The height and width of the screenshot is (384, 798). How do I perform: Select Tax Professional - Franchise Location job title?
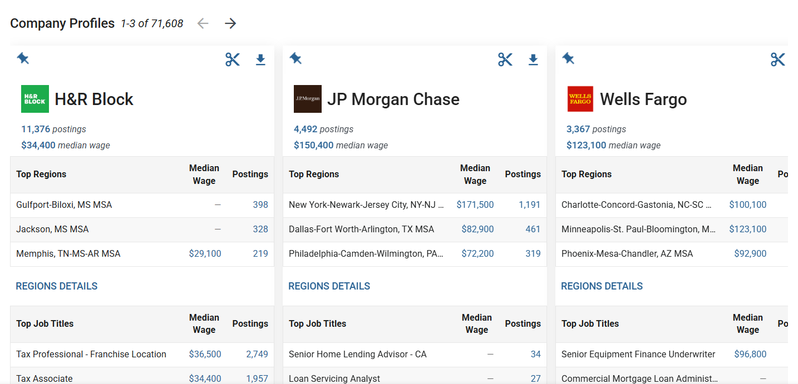coord(91,355)
